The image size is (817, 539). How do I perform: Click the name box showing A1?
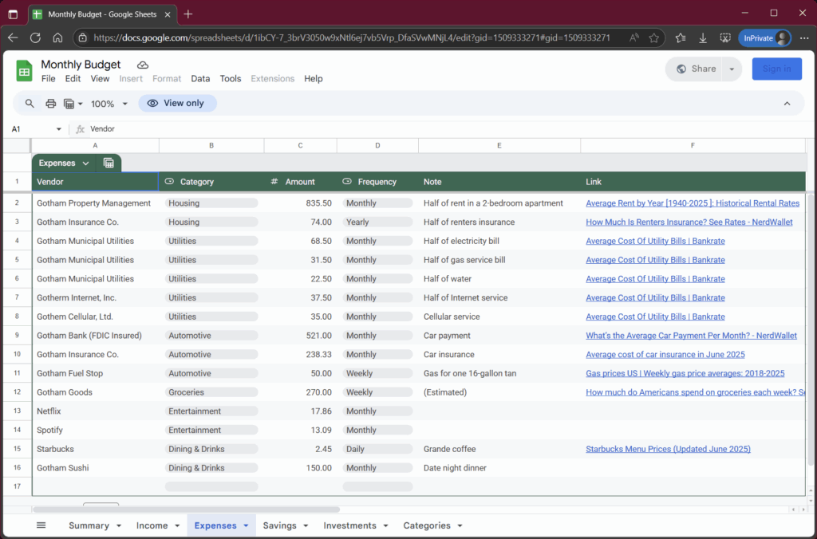(31, 129)
